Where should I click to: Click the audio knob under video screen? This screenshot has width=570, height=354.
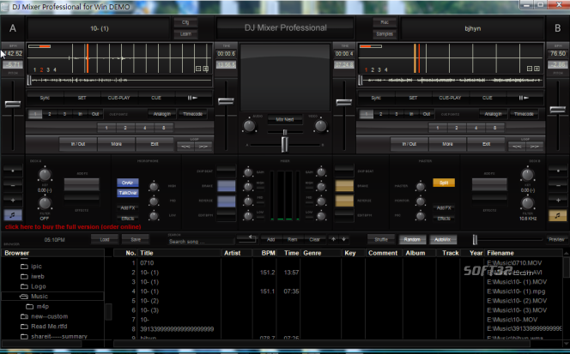(x=249, y=126)
